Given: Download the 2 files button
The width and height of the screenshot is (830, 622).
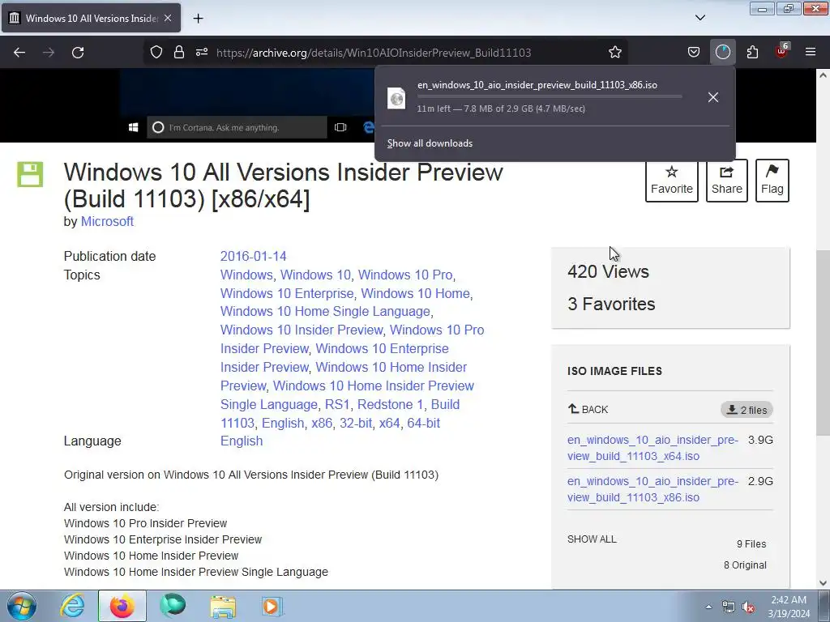Looking at the screenshot, I should click(747, 410).
